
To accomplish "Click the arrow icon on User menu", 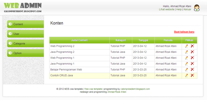I will pyautogui.click(x=10, y=34).
